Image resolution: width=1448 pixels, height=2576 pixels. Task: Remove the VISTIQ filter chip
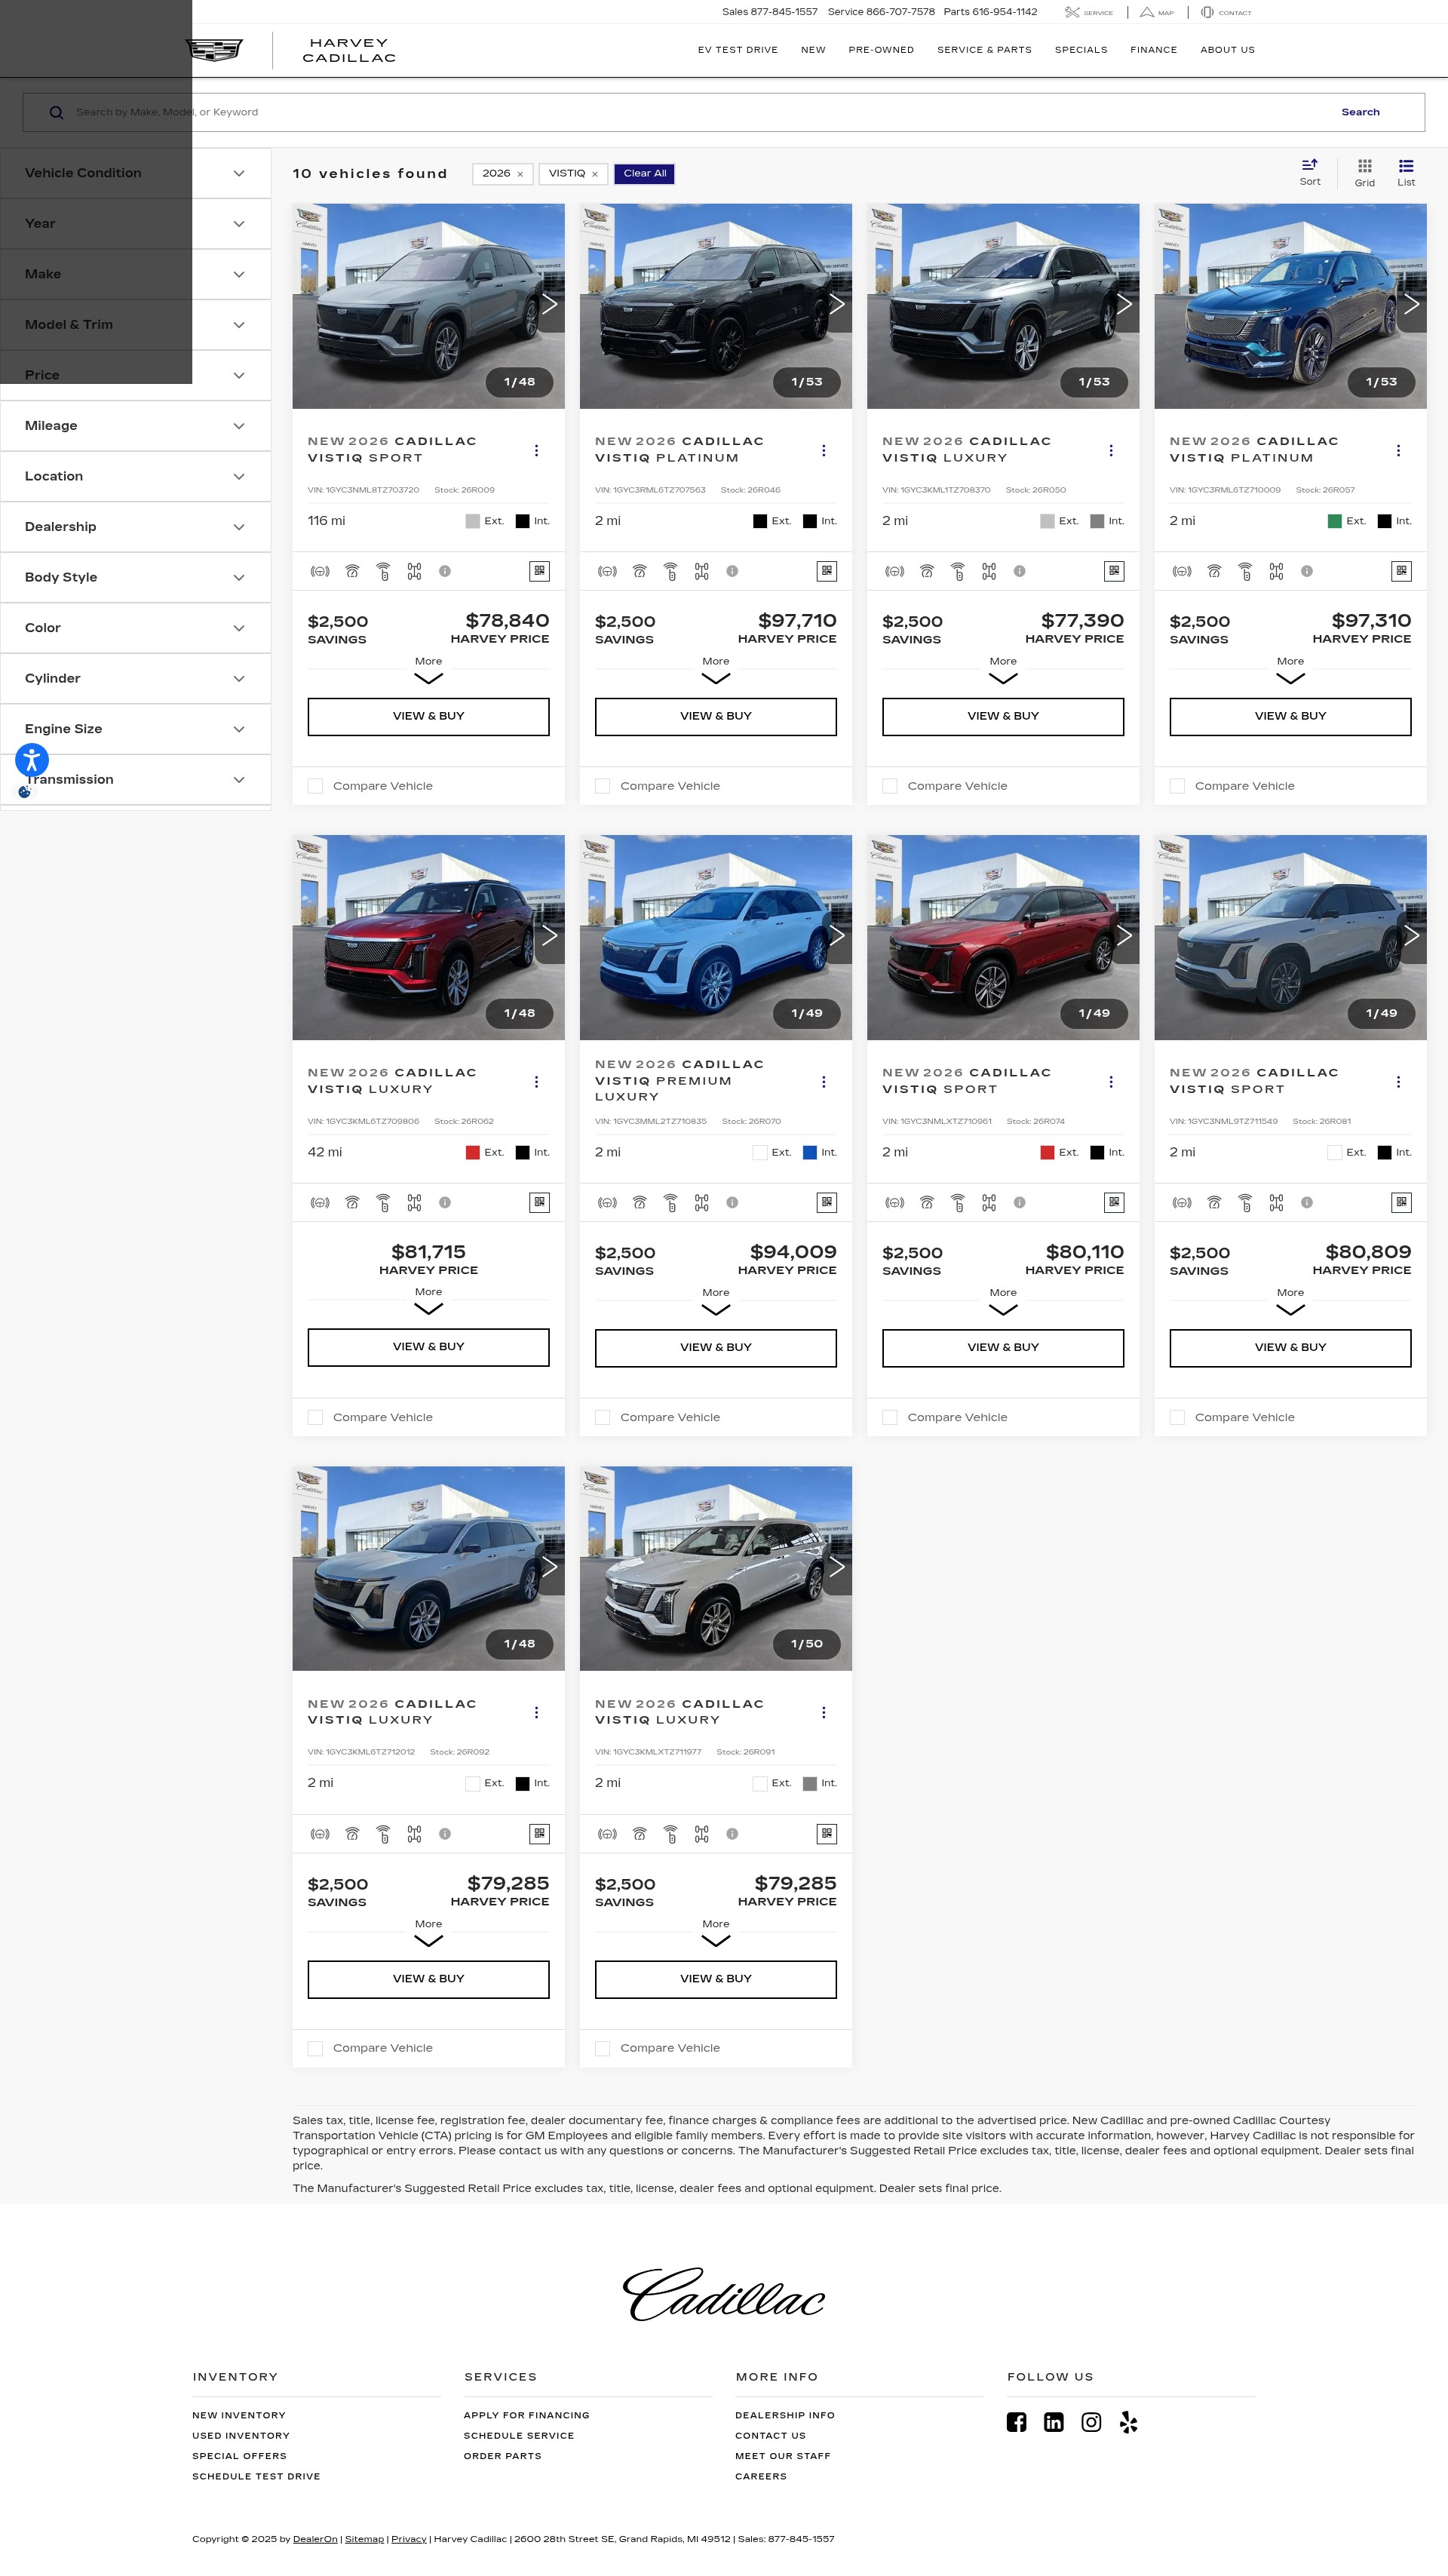(x=594, y=174)
